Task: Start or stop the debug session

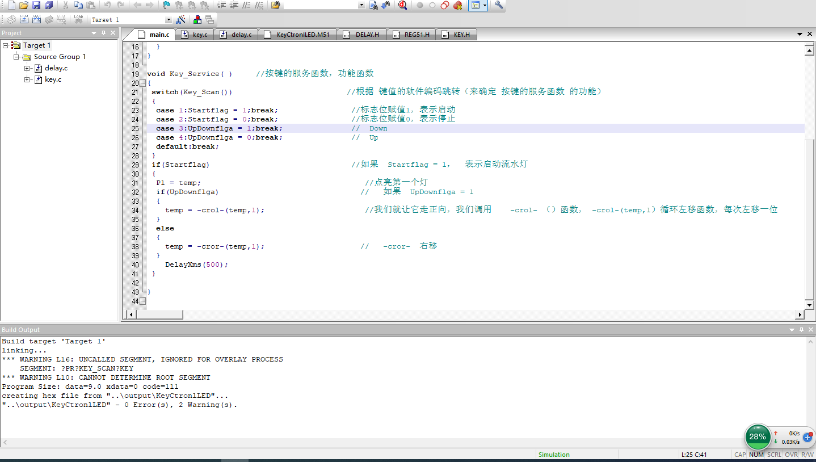Action: pyautogui.click(x=402, y=5)
